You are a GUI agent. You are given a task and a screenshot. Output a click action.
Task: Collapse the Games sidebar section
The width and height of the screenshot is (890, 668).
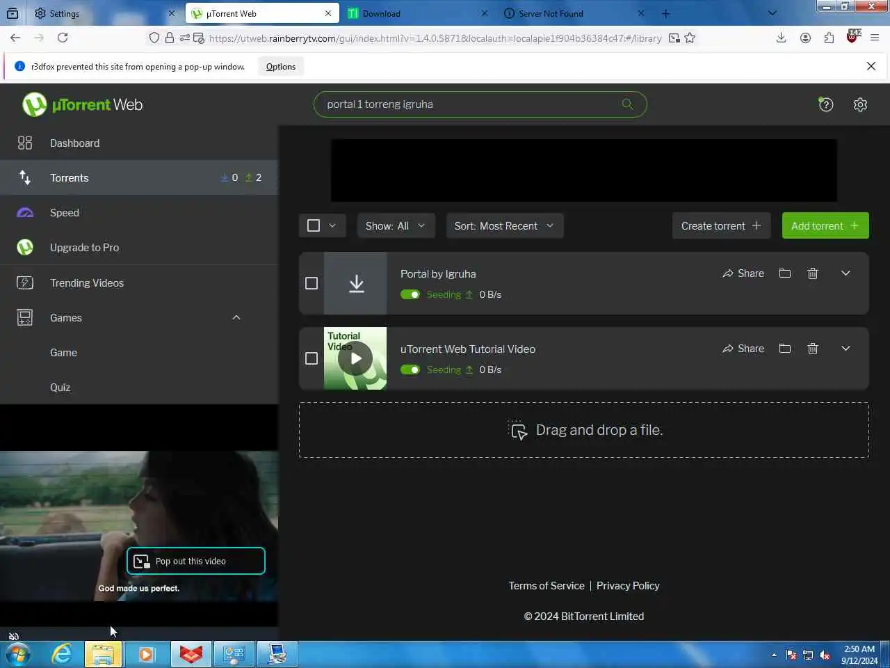pyautogui.click(x=236, y=317)
